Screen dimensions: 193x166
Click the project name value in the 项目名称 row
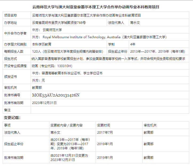click(x=86, y=15)
